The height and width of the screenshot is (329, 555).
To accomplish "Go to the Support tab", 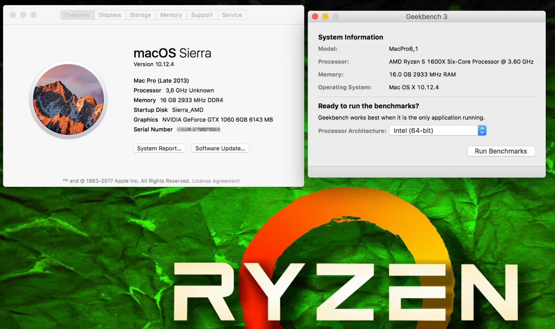I will [202, 15].
